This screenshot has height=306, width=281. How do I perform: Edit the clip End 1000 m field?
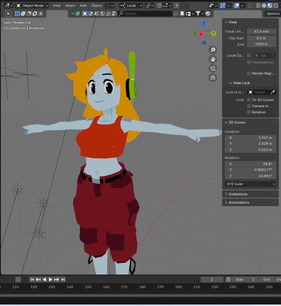coord(262,44)
